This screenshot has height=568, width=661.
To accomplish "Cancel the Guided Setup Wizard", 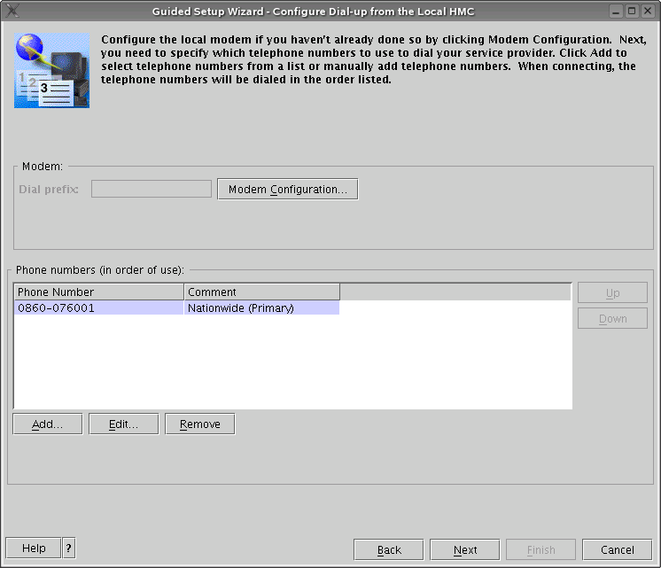I will point(618,550).
